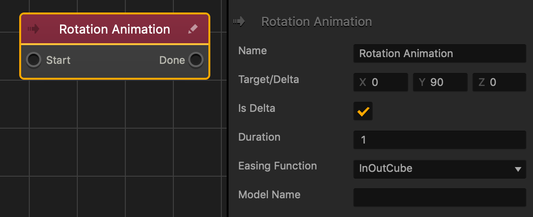Click the Rotation Animation inspector heading
Screen dimensions: 533x217
tap(316, 22)
